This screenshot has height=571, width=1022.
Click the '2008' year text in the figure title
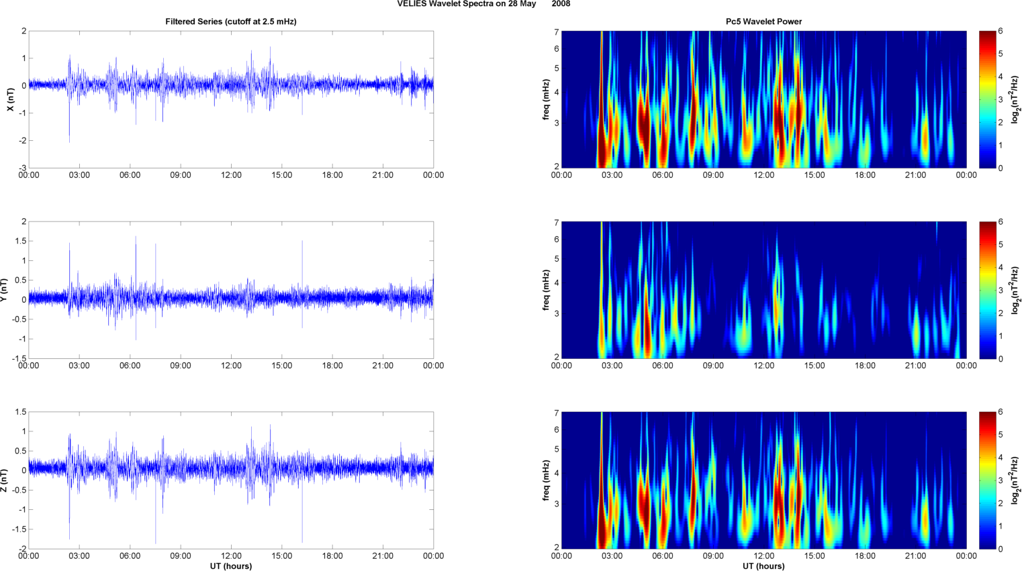tap(561, 4)
